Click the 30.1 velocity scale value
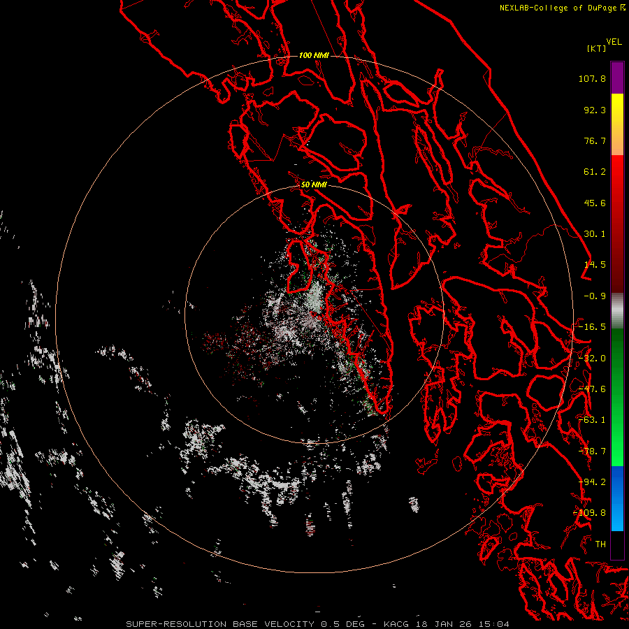The height and width of the screenshot is (629, 629). click(x=595, y=234)
